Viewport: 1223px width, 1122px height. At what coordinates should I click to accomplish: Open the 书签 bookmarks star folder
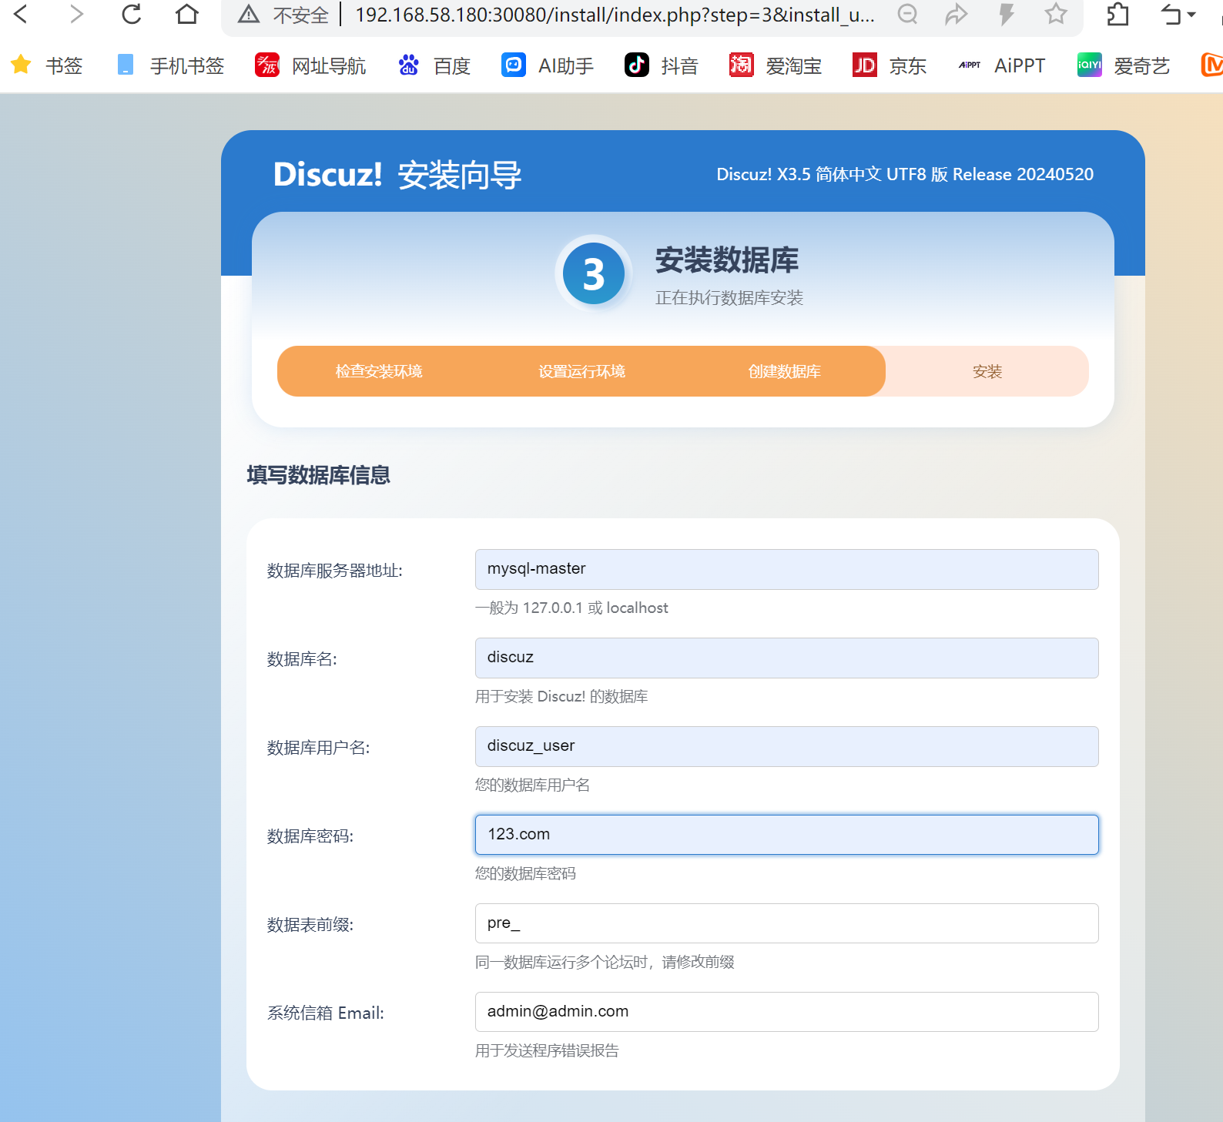[x=46, y=65]
